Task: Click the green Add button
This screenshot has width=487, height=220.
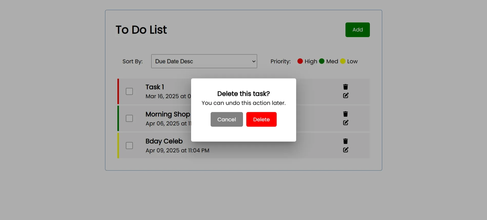Action: (x=358, y=30)
